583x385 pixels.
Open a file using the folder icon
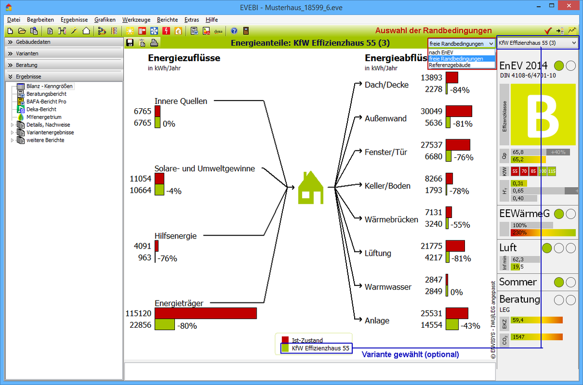pyautogui.click(x=22, y=31)
